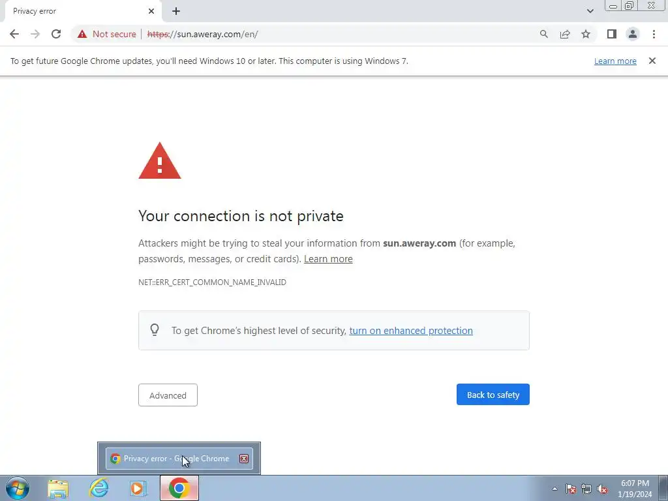Bookmark this page with the star icon

click(x=586, y=34)
